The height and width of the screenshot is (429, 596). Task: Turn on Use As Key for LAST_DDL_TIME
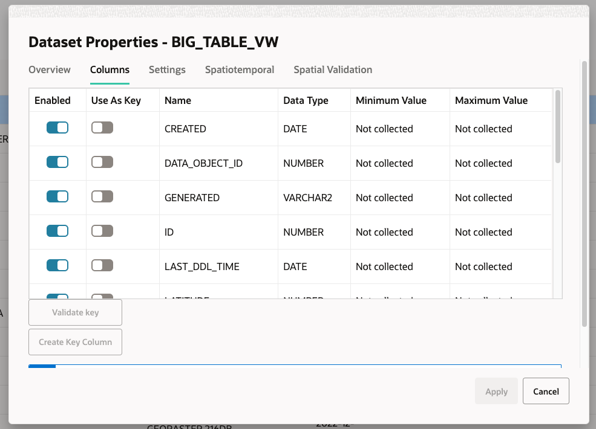click(x=102, y=265)
